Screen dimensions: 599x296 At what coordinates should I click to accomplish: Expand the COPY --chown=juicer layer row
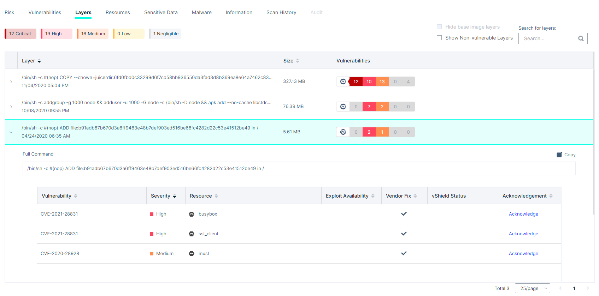point(11,81)
